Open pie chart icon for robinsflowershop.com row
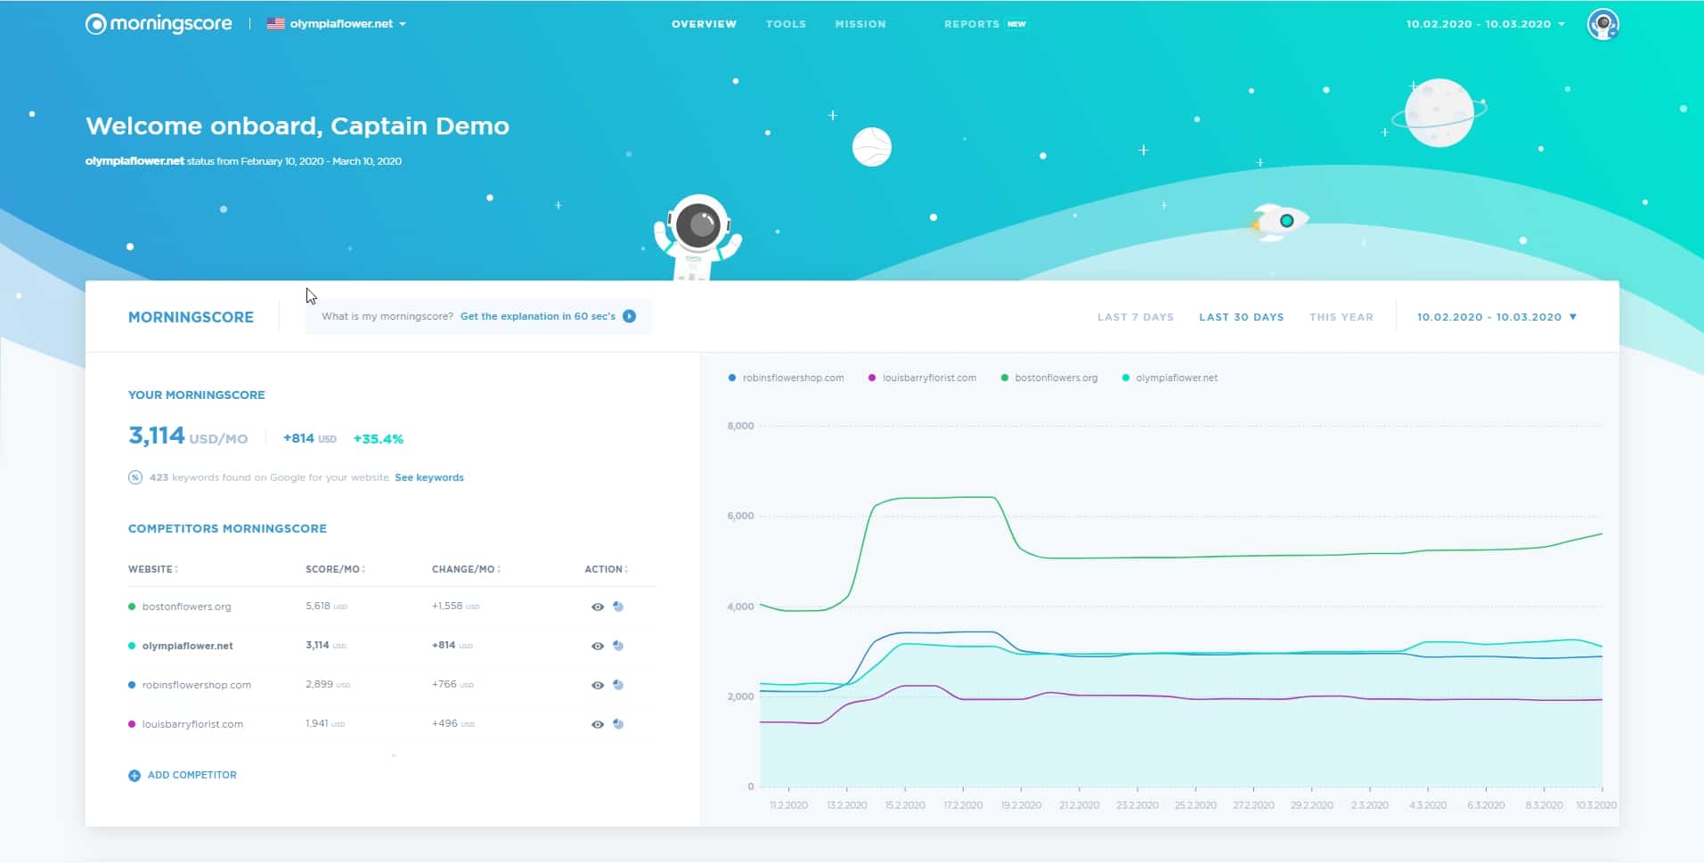This screenshot has width=1704, height=863. click(618, 685)
